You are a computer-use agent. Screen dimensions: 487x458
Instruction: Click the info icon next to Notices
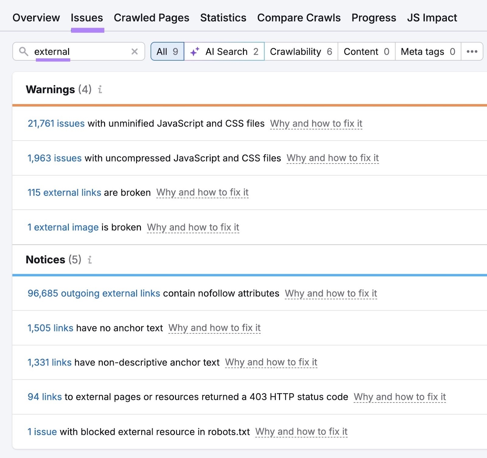[89, 260]
